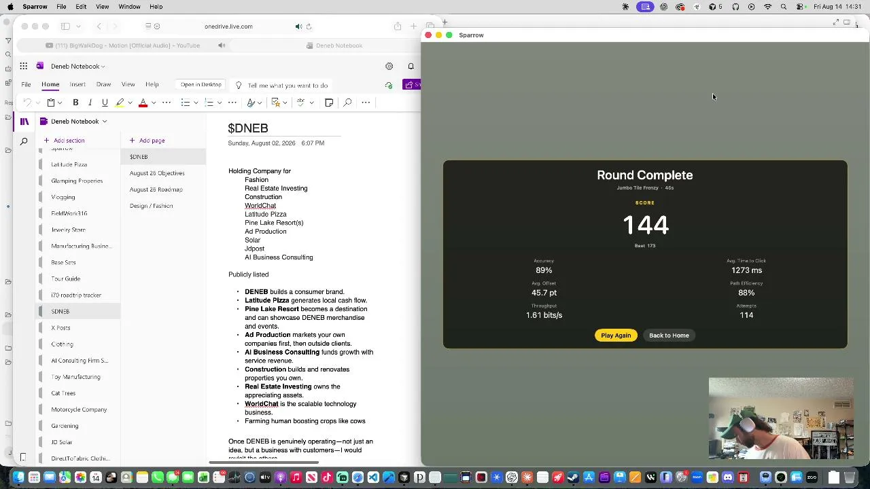Click Back to Home in Sparrow
The width and height of the screenshot is (870, 489).
pos(669,336)
